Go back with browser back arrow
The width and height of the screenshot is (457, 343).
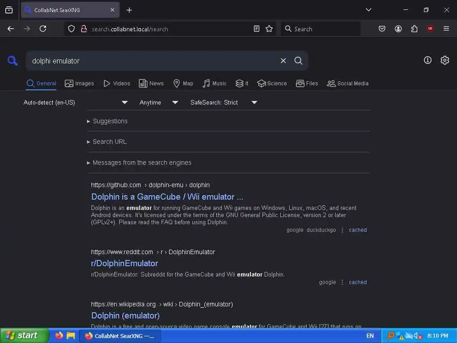[x=11, y=29]
